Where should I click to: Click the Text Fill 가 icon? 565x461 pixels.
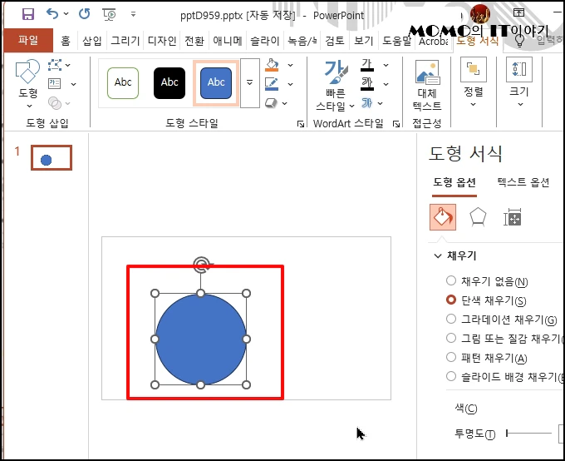coord(366,66)
